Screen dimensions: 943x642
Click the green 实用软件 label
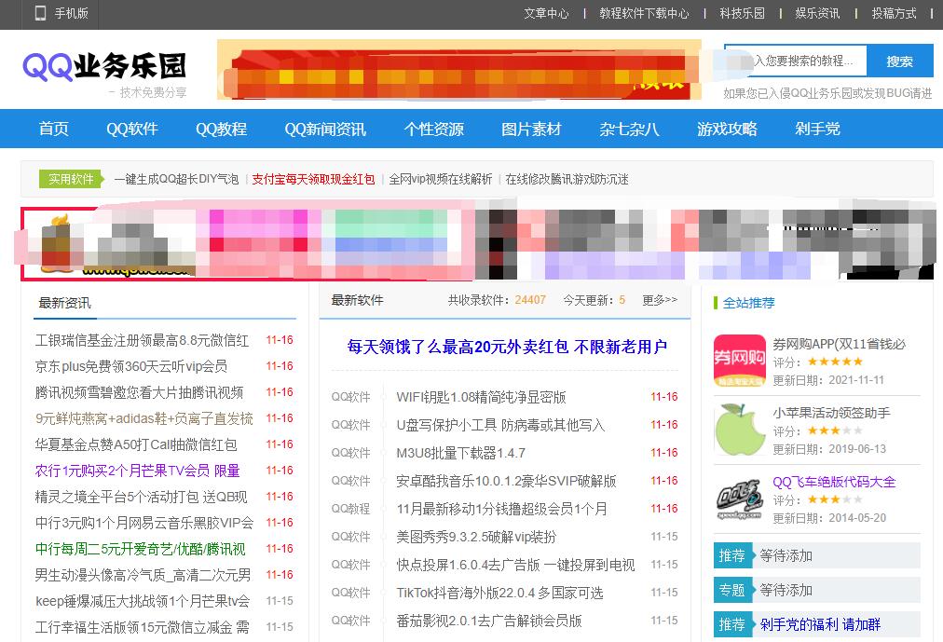[71, 179]
